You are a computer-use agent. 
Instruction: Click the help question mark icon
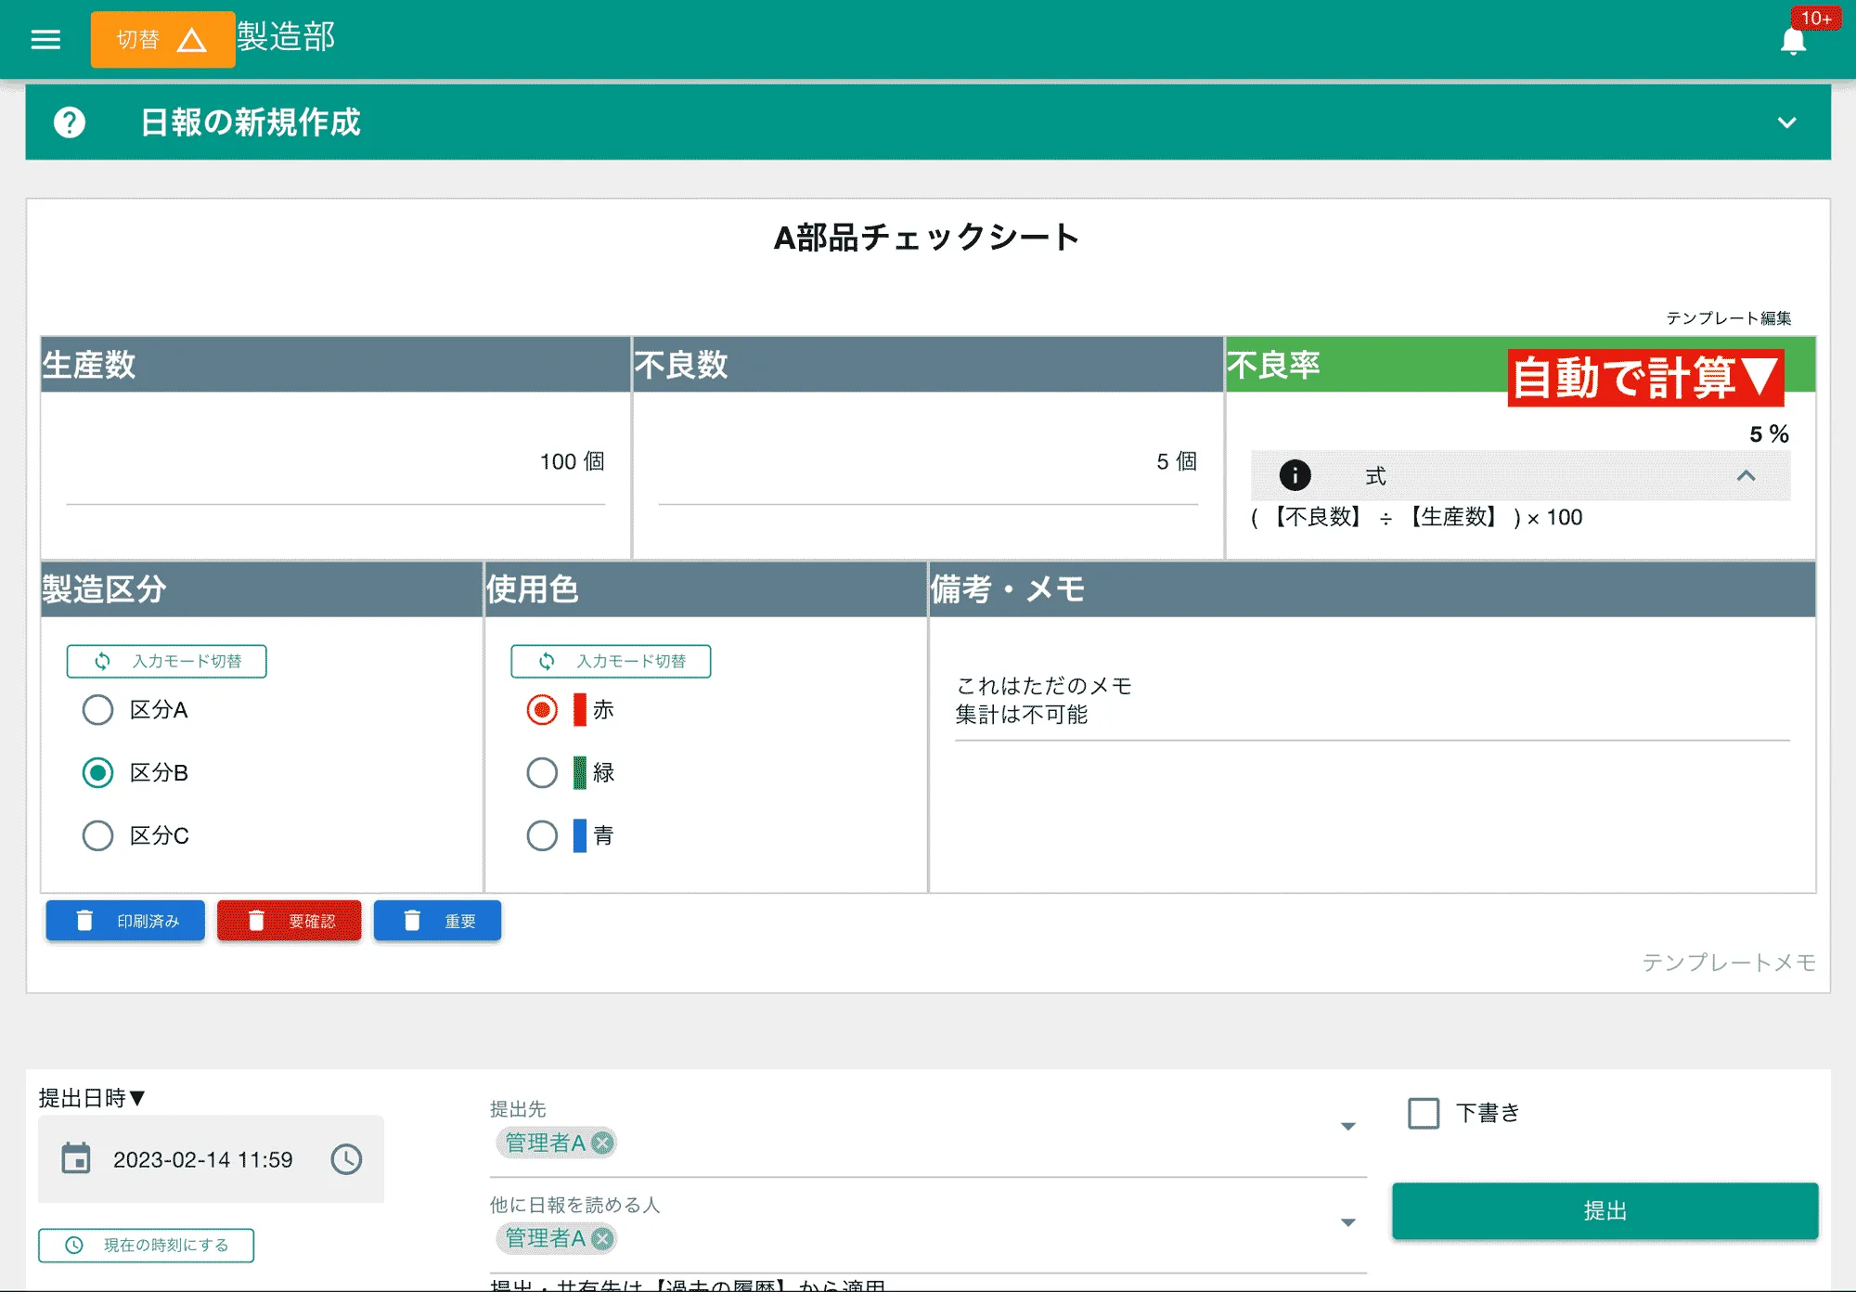coord(69,122)
